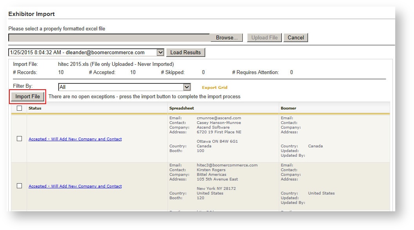Select the Status column header
414x230 pixels.
[x=35, y=108]
